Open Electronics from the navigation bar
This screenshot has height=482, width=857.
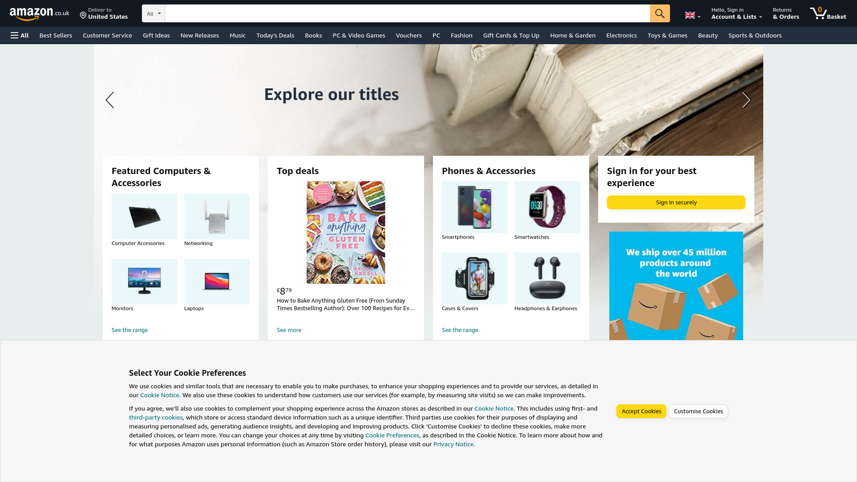click(621, 35)
